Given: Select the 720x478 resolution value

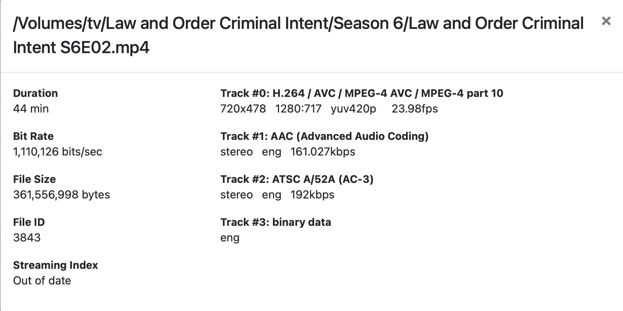Looking at the screenshot, I should (243, 109).
